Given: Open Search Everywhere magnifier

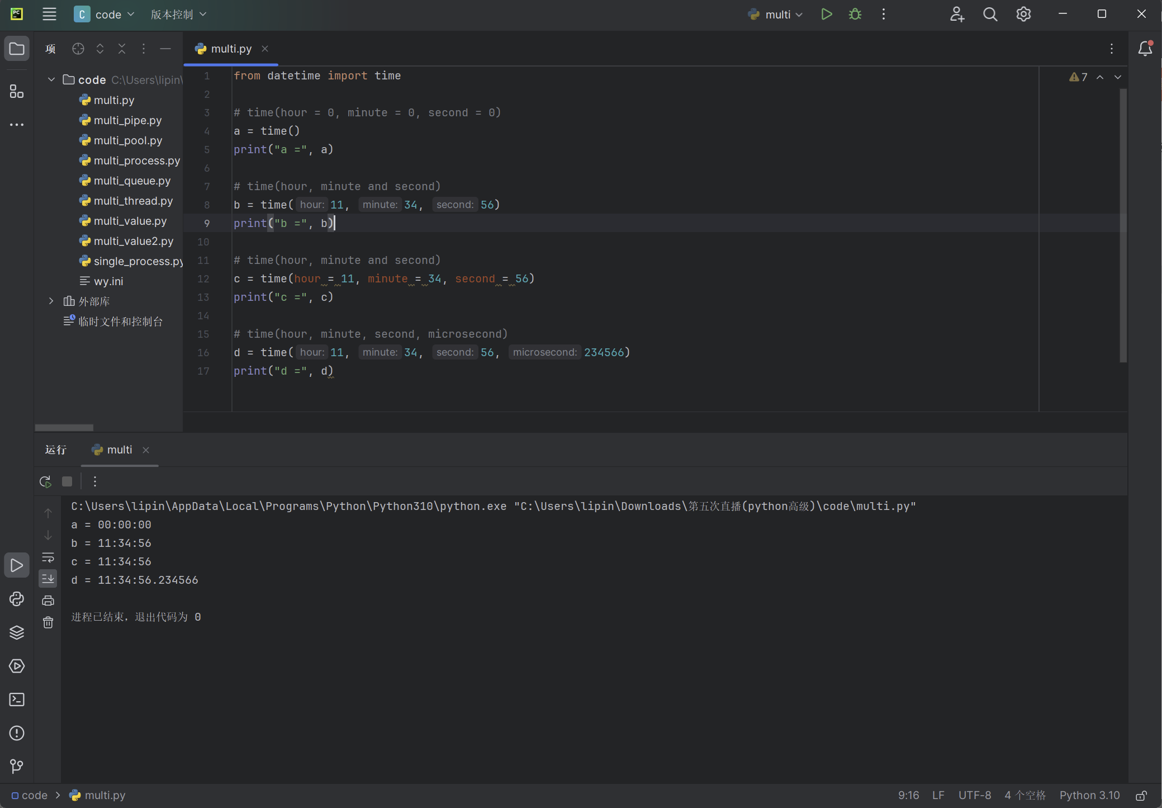Looking at the screenshot, I should point(990,15).
